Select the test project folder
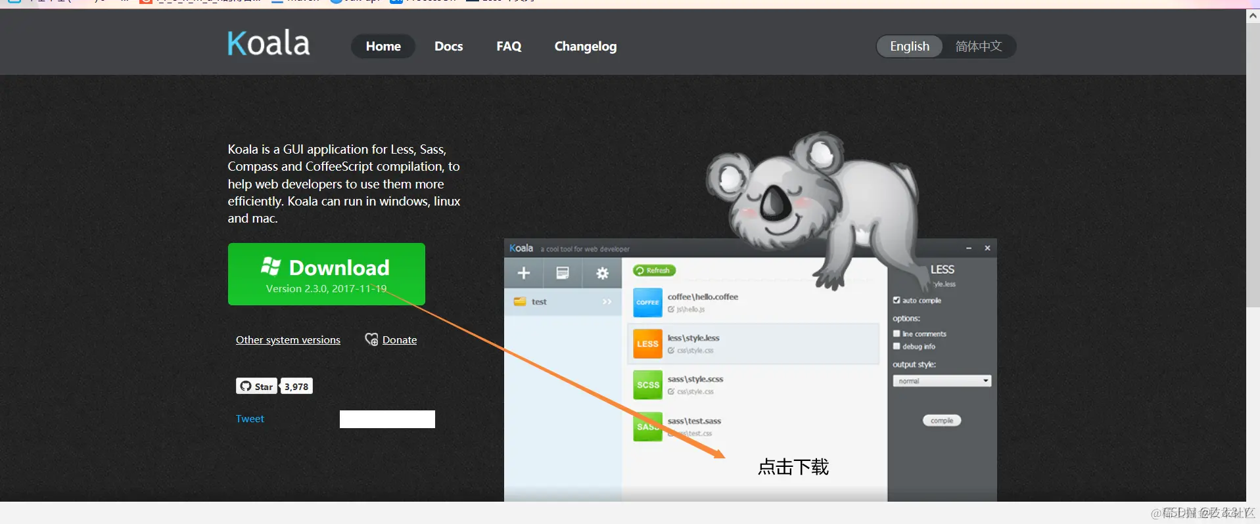1260x524 pixels. (x=563, y=302)
